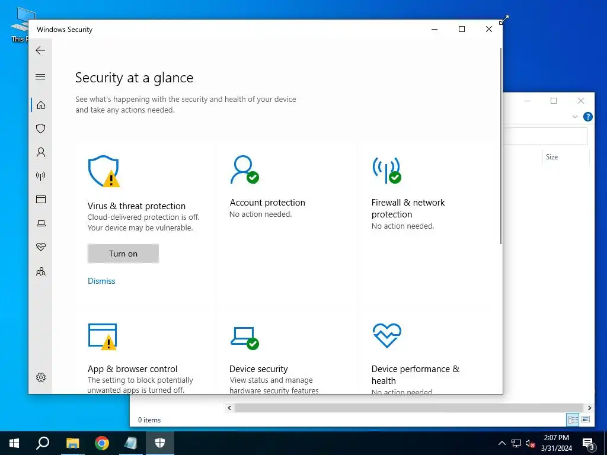Click the App & browser control tile icon

tap(103, 337)
